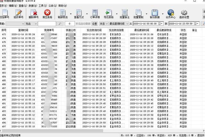This screenshot has height=137, width=205.
Task: Open the 查看(S) menu
Action: (x=23, y=6)
